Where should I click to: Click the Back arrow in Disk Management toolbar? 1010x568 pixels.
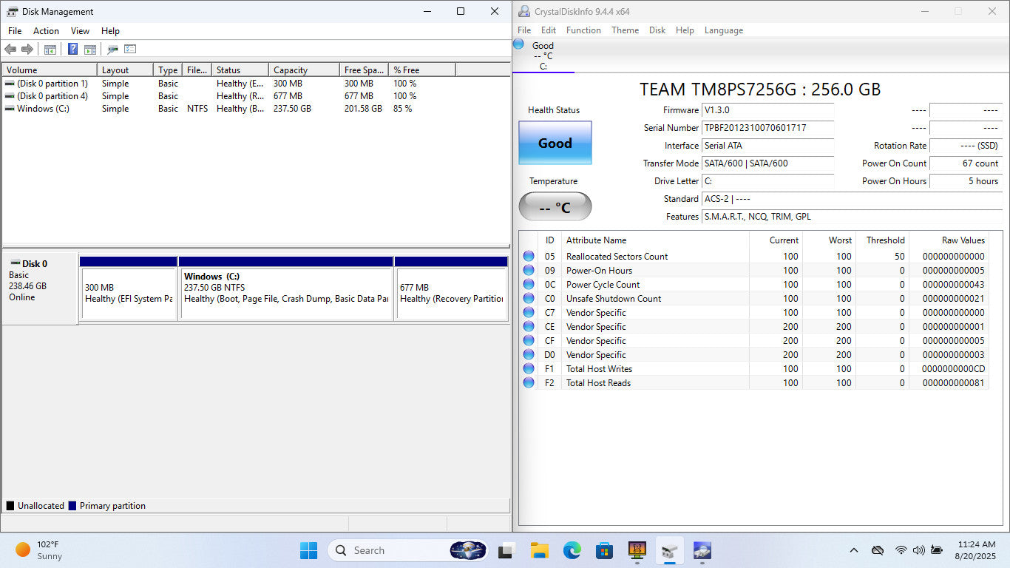coord(10,50)
